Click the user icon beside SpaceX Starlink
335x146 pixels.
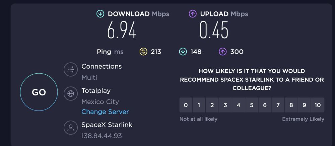pos(71,128)
